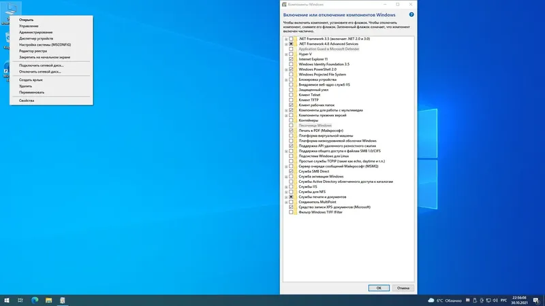Select Управление from the context menu
The width and height of the screenshot is (545, 306).
(x=51, y=26)
